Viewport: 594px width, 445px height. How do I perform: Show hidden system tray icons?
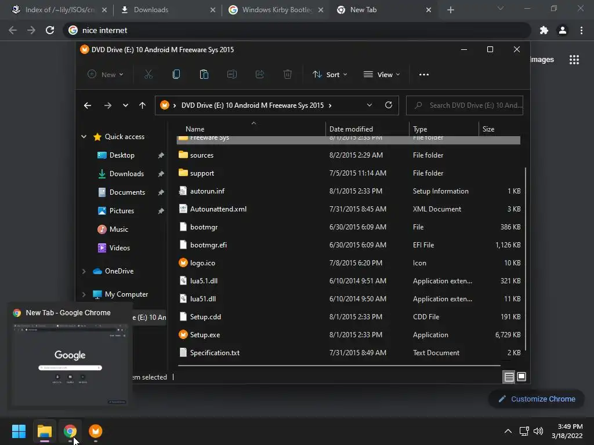[508, 431]
